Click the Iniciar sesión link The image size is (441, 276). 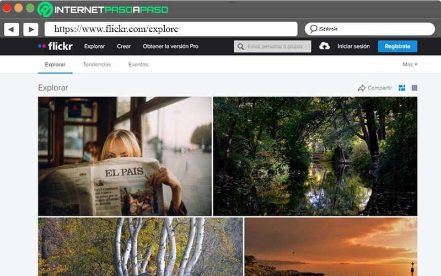click(x=353, y=46)
